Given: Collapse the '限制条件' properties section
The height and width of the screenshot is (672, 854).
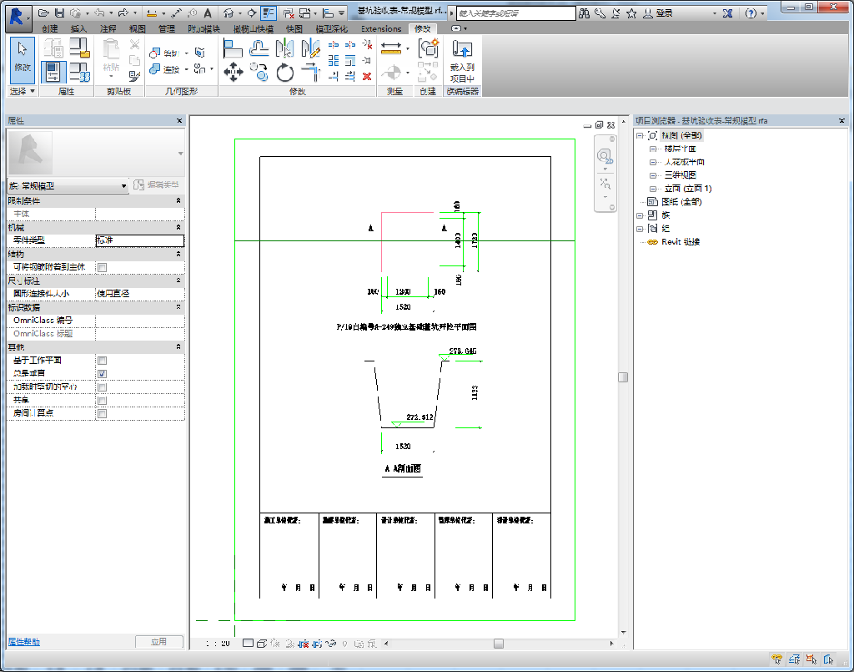Looking at the screenshot, I should 178,200.
